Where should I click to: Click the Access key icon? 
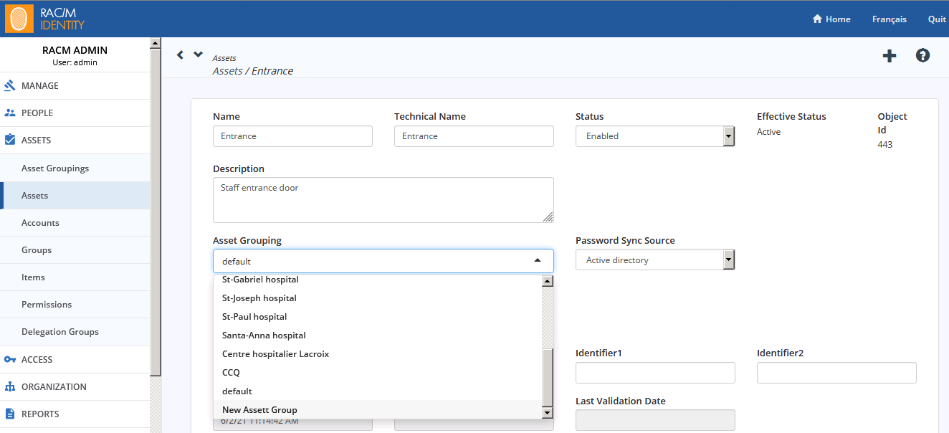click(x=10, y=359)
